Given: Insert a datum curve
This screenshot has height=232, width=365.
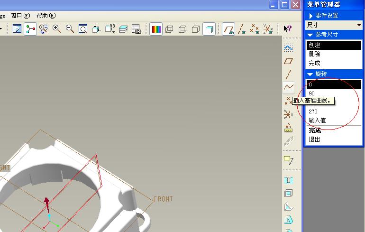Looking at the screenshot, I should (288, 87).
